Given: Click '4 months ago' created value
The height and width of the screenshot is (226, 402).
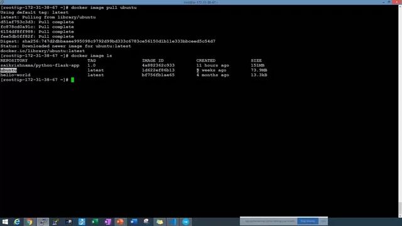Looking at the screenshot, I should coord(212,75).
